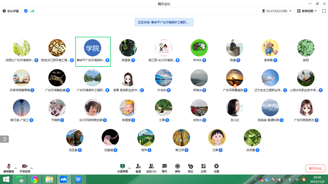
Task: Open the chat (聊天) panel
Action: point(165,168)
